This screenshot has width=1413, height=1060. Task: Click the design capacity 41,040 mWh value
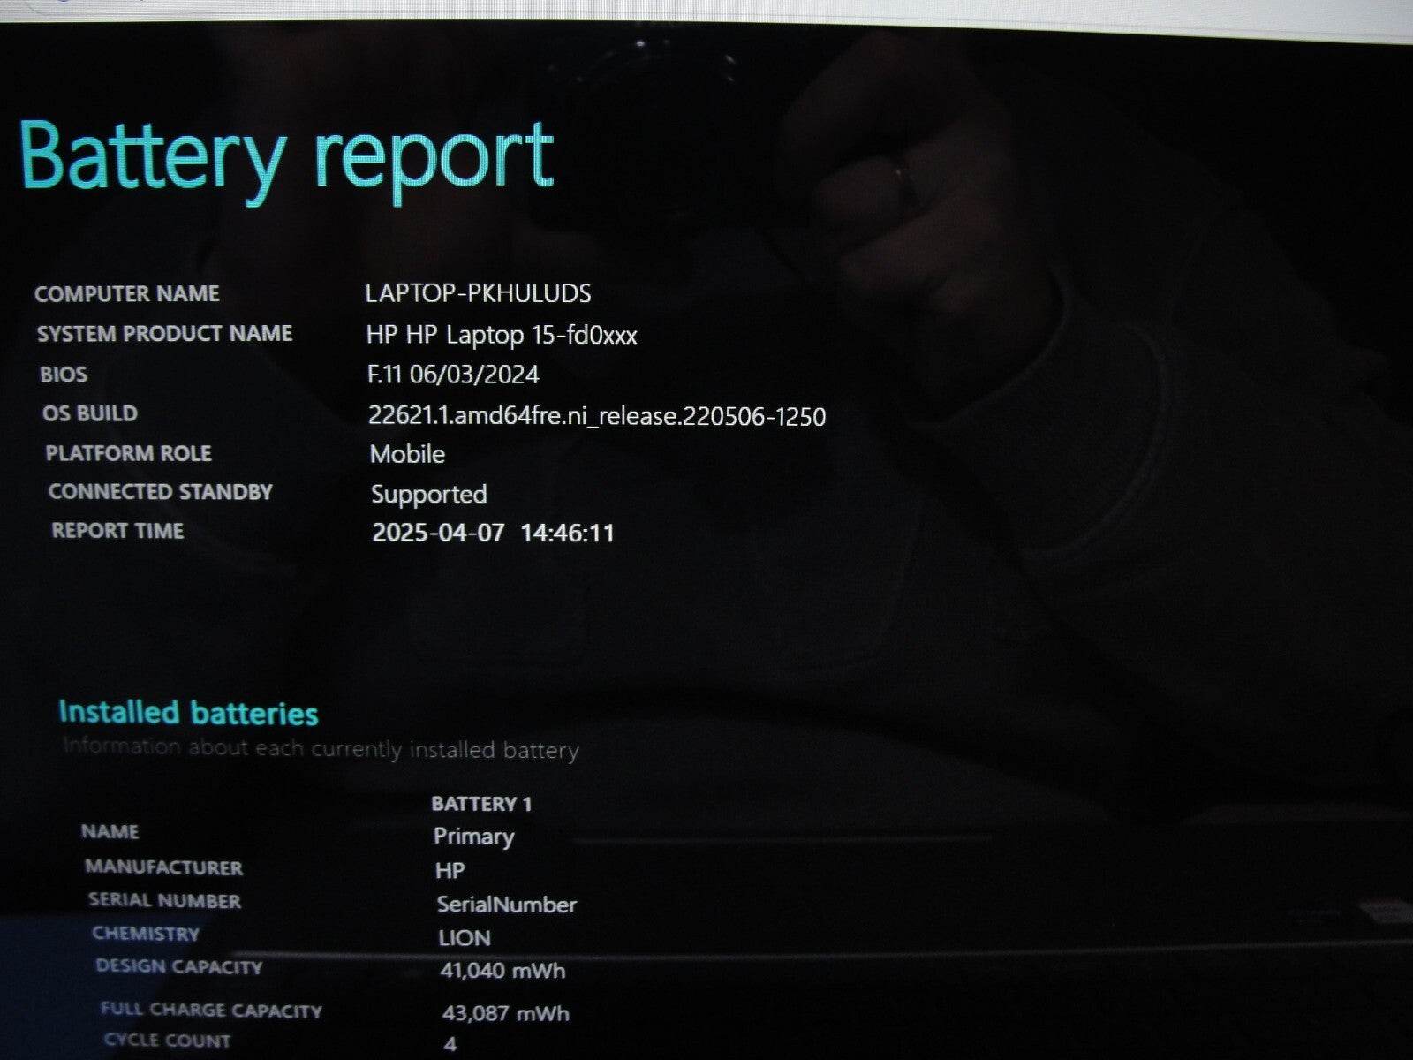point(502,971)
